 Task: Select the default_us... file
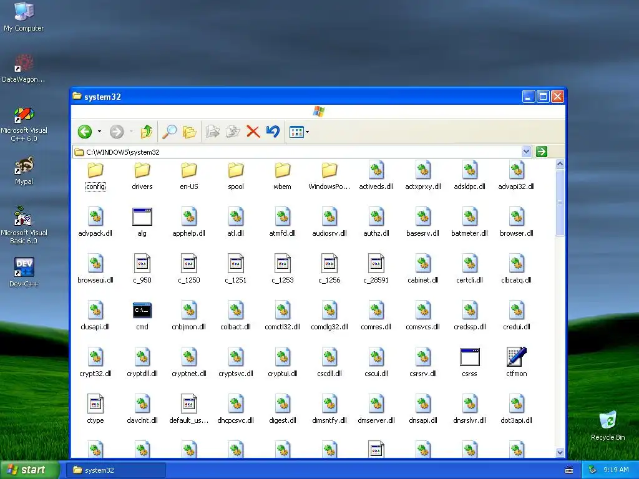189,410
